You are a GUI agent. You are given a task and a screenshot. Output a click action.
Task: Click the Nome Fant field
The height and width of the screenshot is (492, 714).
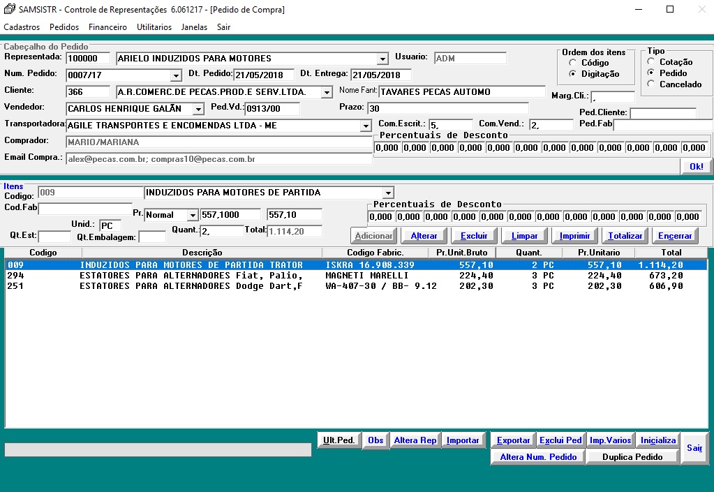(462, 92)
